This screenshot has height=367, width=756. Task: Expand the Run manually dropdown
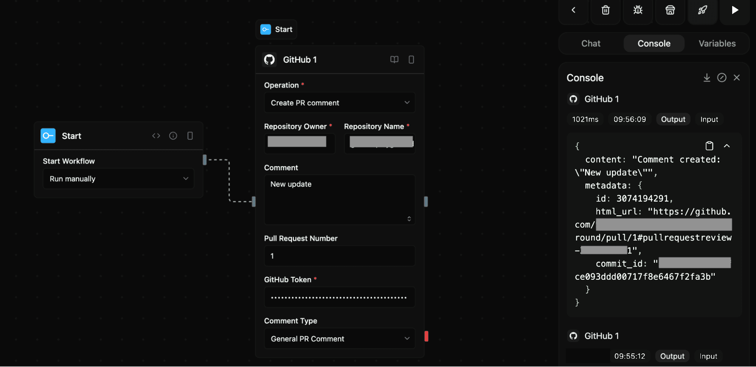tap(118, 179)
